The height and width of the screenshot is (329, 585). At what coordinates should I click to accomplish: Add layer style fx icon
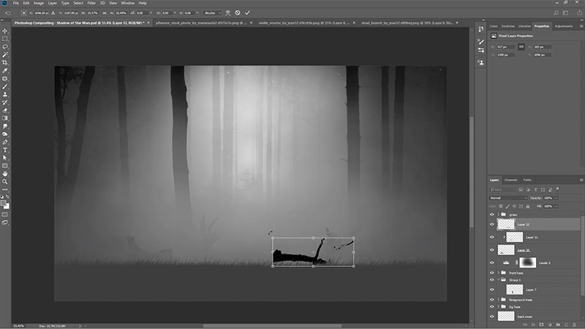[x=533, y=325]
